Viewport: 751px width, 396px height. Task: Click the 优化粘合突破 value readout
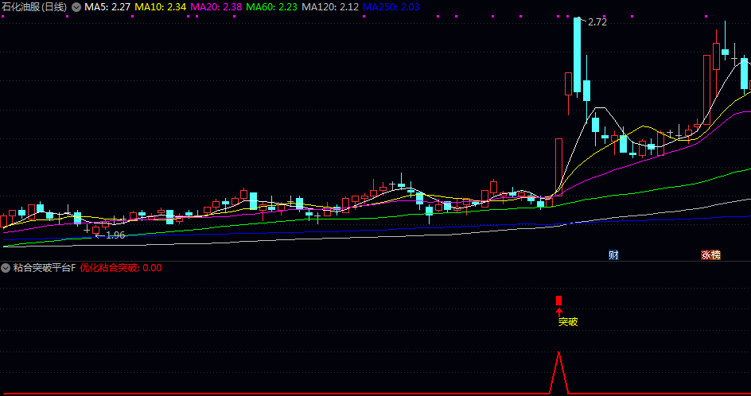(120, 268)
